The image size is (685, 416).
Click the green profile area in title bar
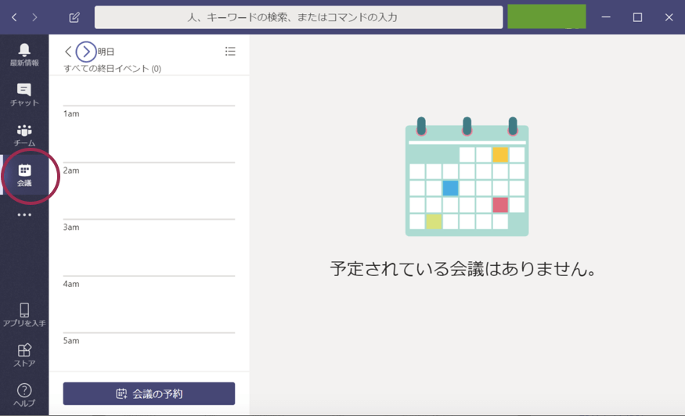coord(546,16)
